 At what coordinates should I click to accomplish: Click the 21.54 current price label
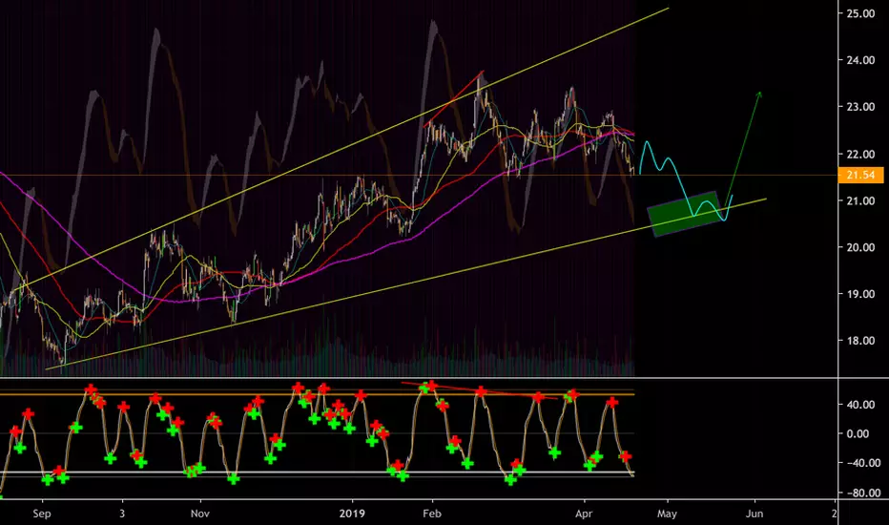point(860,175)
